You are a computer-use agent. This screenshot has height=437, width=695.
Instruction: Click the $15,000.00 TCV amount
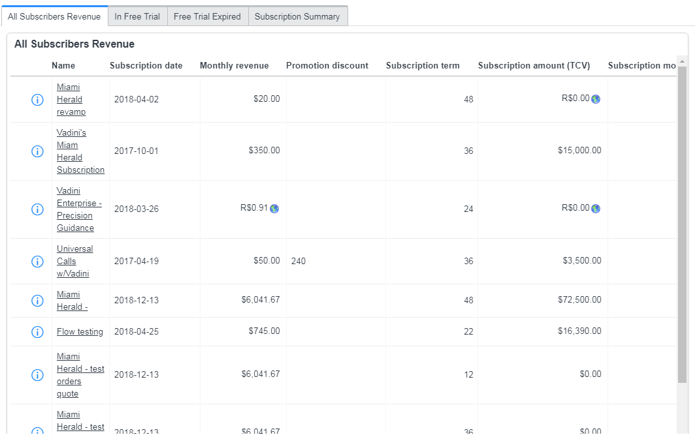(579, 151)
